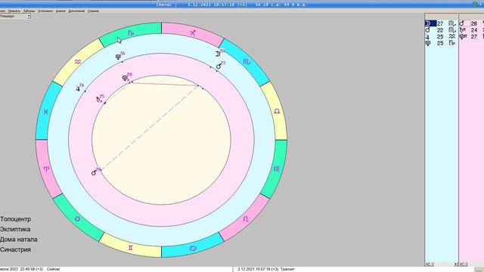Click the Транзит status bar entry
This screenshot has height=272, width=484.
(287, 269)
